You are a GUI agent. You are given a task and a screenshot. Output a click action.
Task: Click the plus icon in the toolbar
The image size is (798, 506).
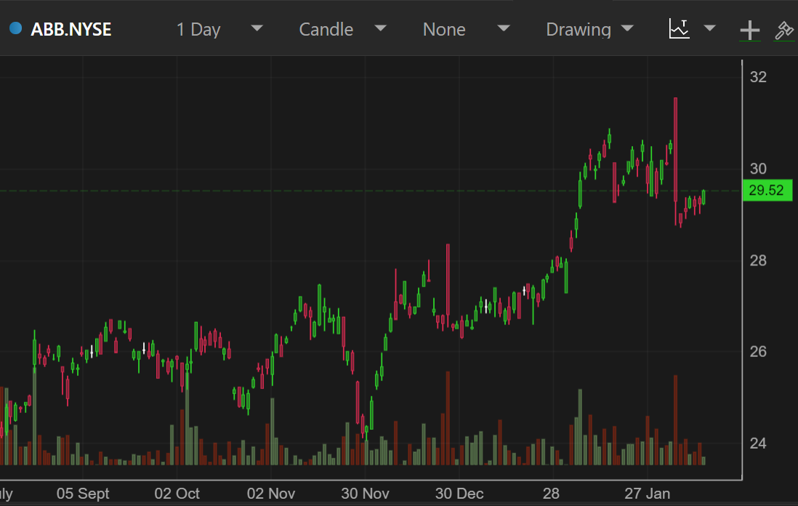(x=749, y=30)
